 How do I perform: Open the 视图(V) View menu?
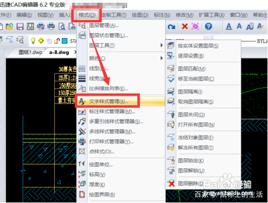(x=45, y=15)
